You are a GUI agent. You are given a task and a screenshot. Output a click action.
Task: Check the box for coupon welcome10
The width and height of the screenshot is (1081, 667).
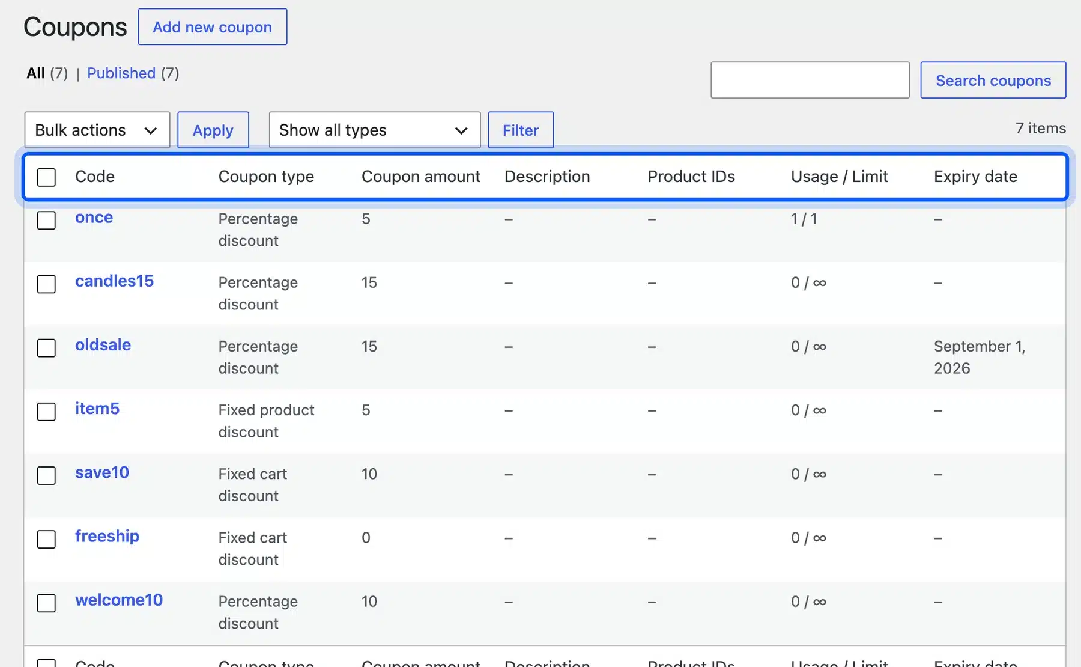(x=46, y=603)
